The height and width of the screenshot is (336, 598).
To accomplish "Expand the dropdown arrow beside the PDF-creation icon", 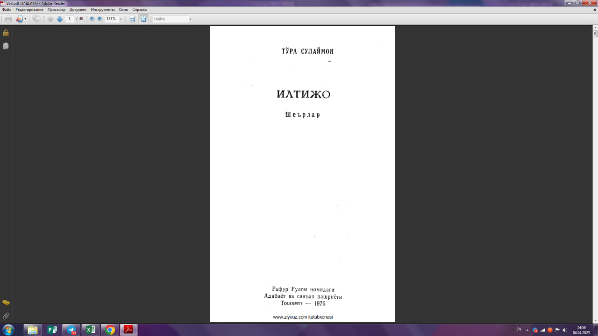I will (26, 19).
